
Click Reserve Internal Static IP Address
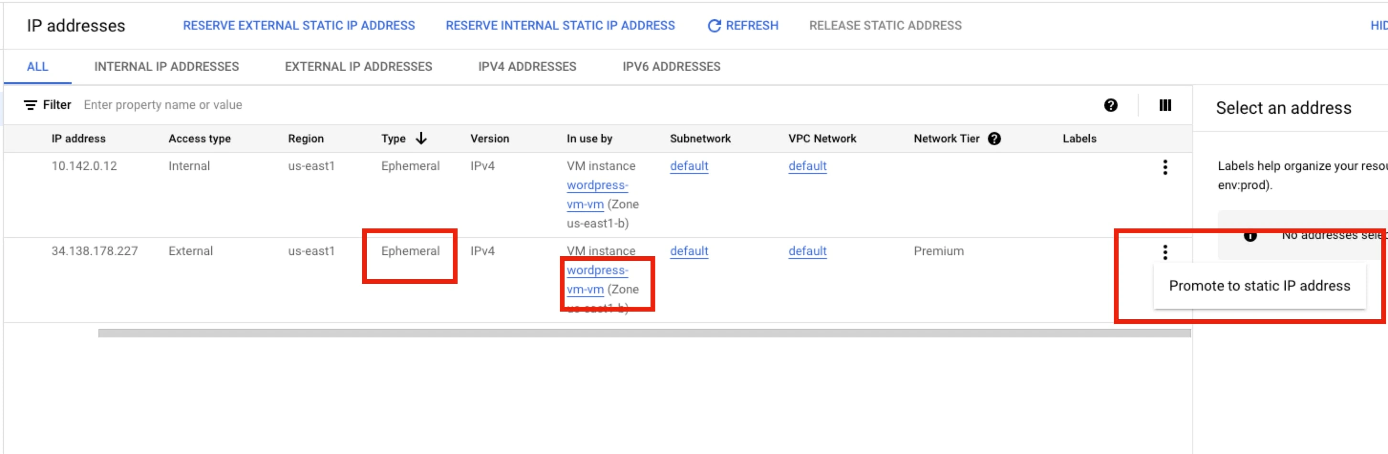[560, 25]
